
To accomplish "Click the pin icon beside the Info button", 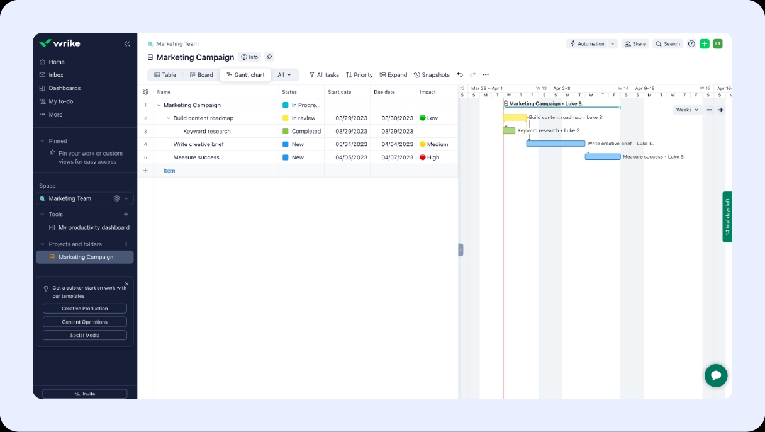I will click(269, 57).
